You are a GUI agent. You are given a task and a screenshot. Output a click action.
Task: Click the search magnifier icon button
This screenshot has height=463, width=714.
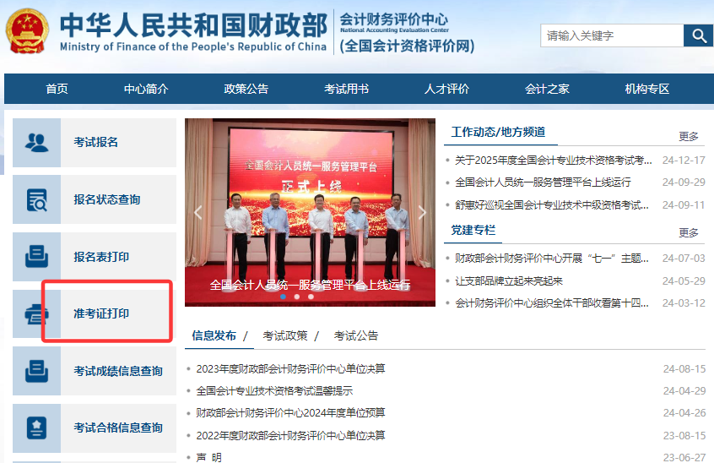tap(699, 35)
